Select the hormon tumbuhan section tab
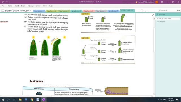 (x=127, y=11)
